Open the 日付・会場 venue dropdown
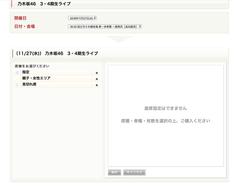The height and width of the screenshot is (184, 234). 105,27
